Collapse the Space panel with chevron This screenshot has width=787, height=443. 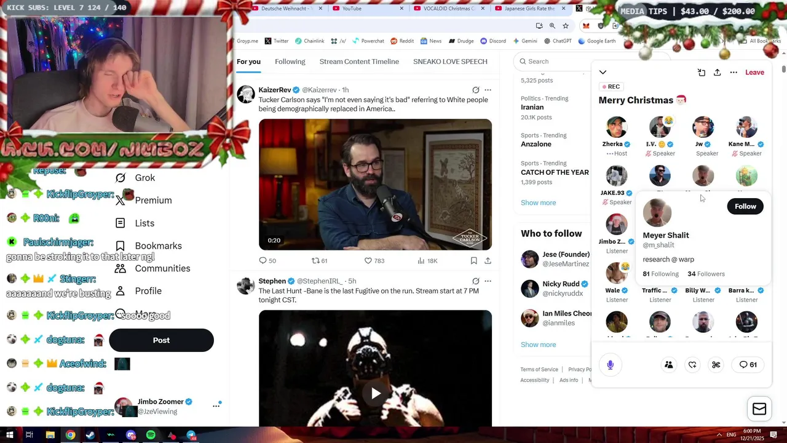[603, 72]
